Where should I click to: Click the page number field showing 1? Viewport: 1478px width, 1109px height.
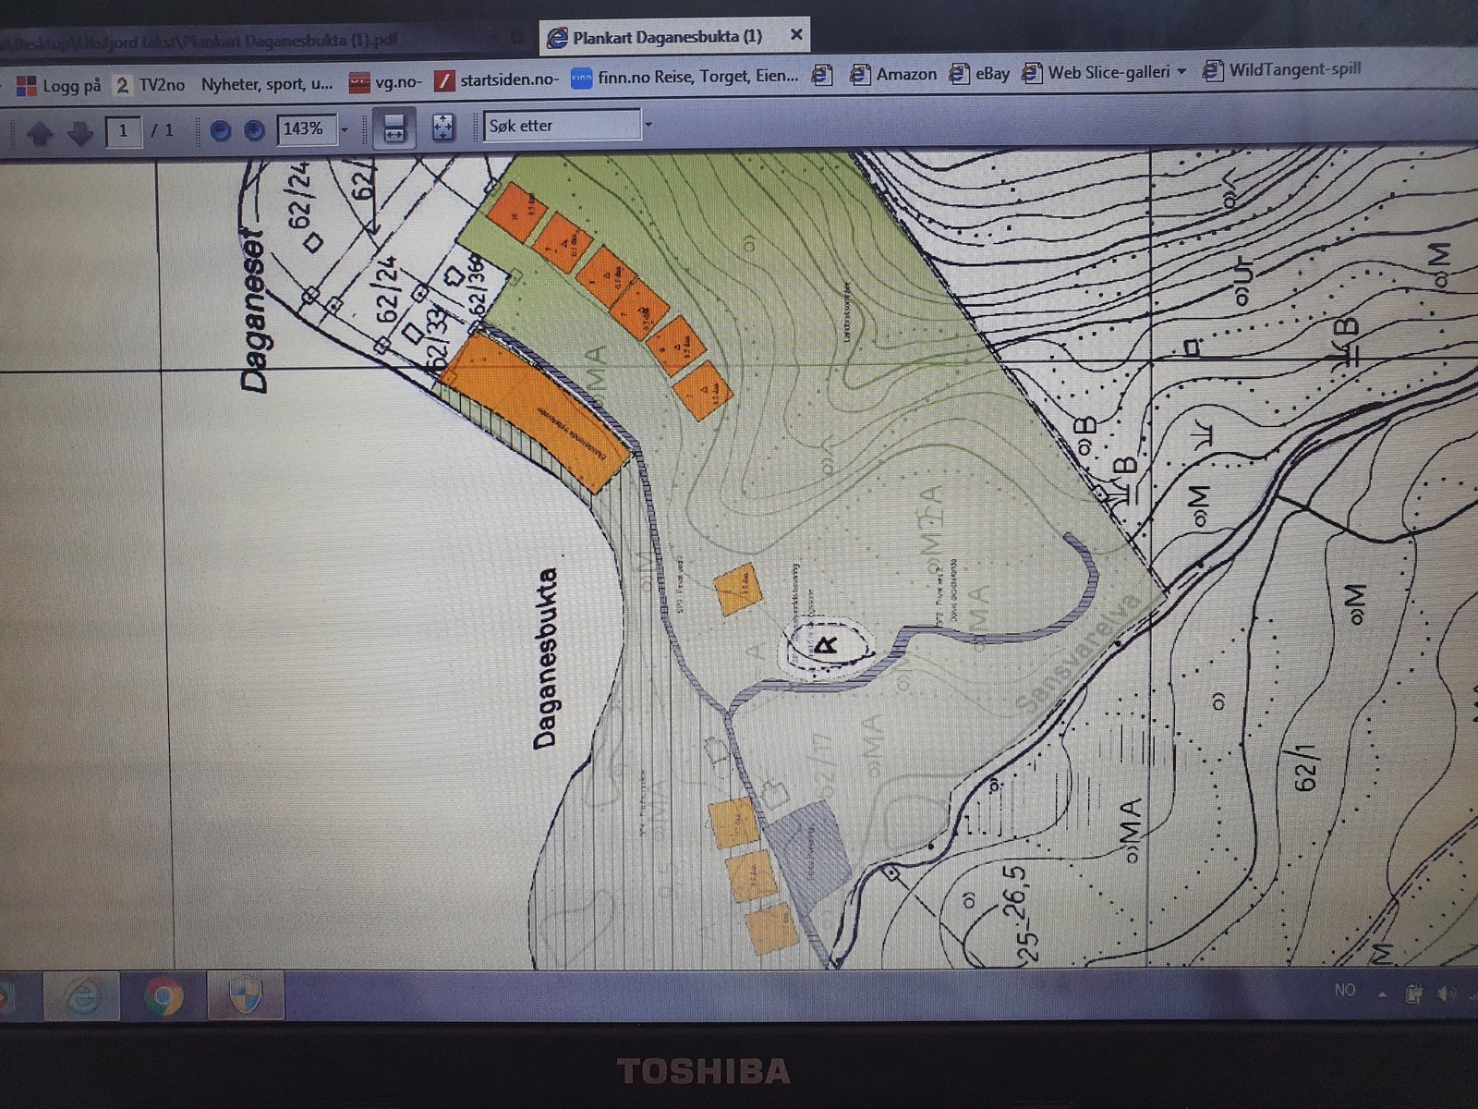pyautogui.click(x=123, y=131)
